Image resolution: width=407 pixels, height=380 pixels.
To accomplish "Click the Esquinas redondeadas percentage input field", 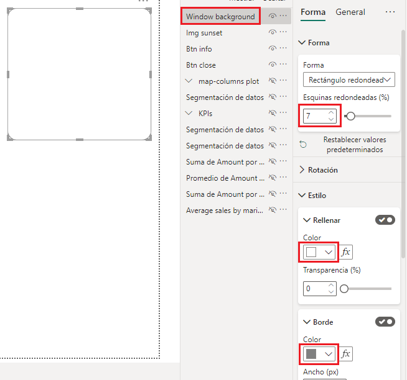I will pos(314,115).
